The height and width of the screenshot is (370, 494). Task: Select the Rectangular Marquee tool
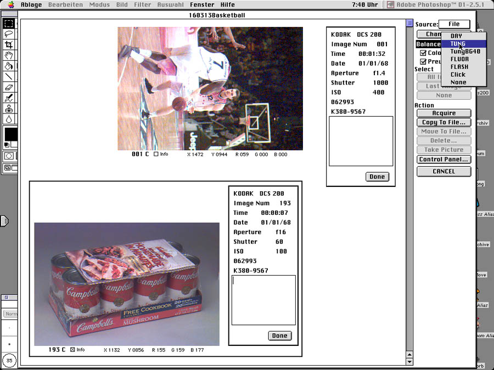(x=9, y=23)
